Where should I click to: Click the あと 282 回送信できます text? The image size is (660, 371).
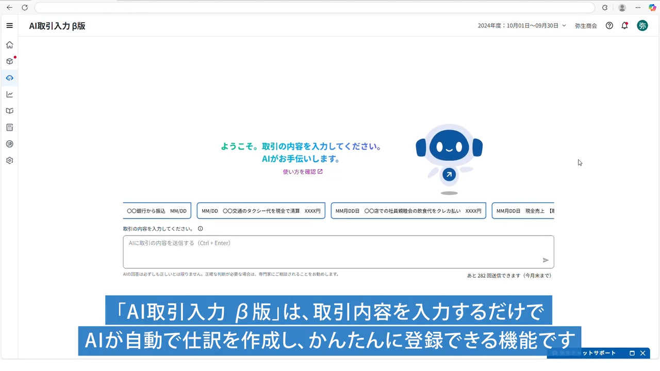pos(509,276)
